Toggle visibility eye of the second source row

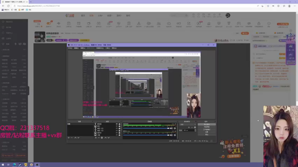click(117, 126)
